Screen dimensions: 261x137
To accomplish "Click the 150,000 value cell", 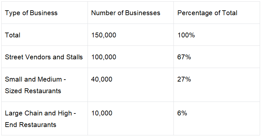I will click(130, 35).
